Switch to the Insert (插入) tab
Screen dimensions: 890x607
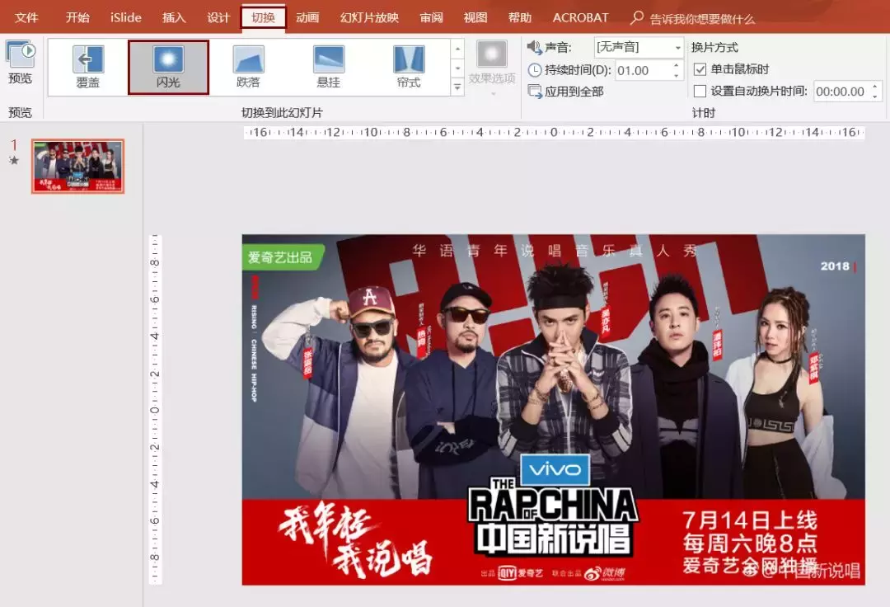[174, 17]
